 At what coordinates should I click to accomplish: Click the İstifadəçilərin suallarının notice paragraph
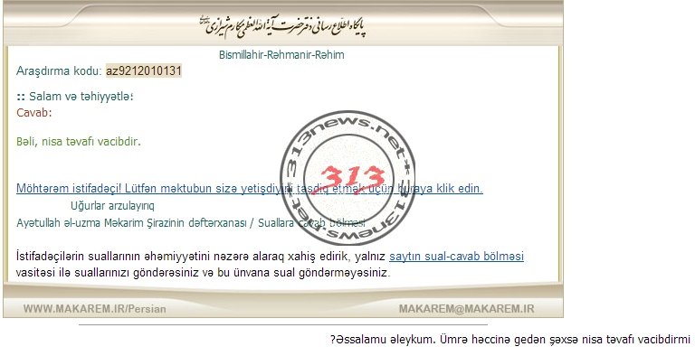coord(270,265)
